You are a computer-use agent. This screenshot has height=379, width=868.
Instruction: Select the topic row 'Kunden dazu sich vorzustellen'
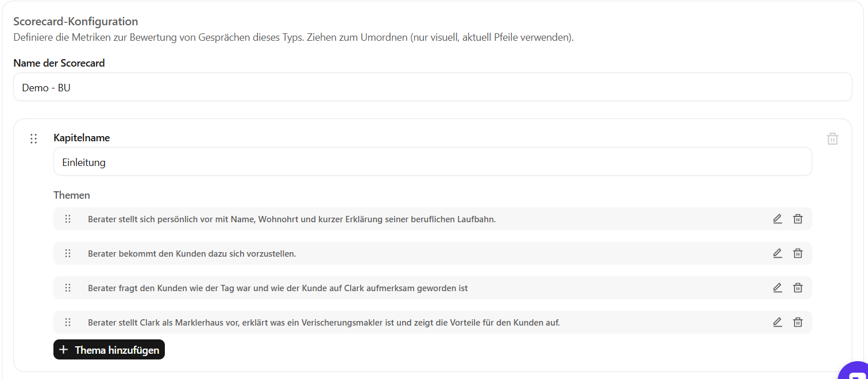click(192, 254)
